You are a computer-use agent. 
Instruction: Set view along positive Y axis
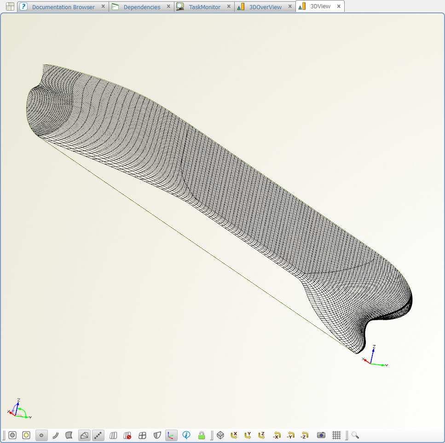[248, 435]
